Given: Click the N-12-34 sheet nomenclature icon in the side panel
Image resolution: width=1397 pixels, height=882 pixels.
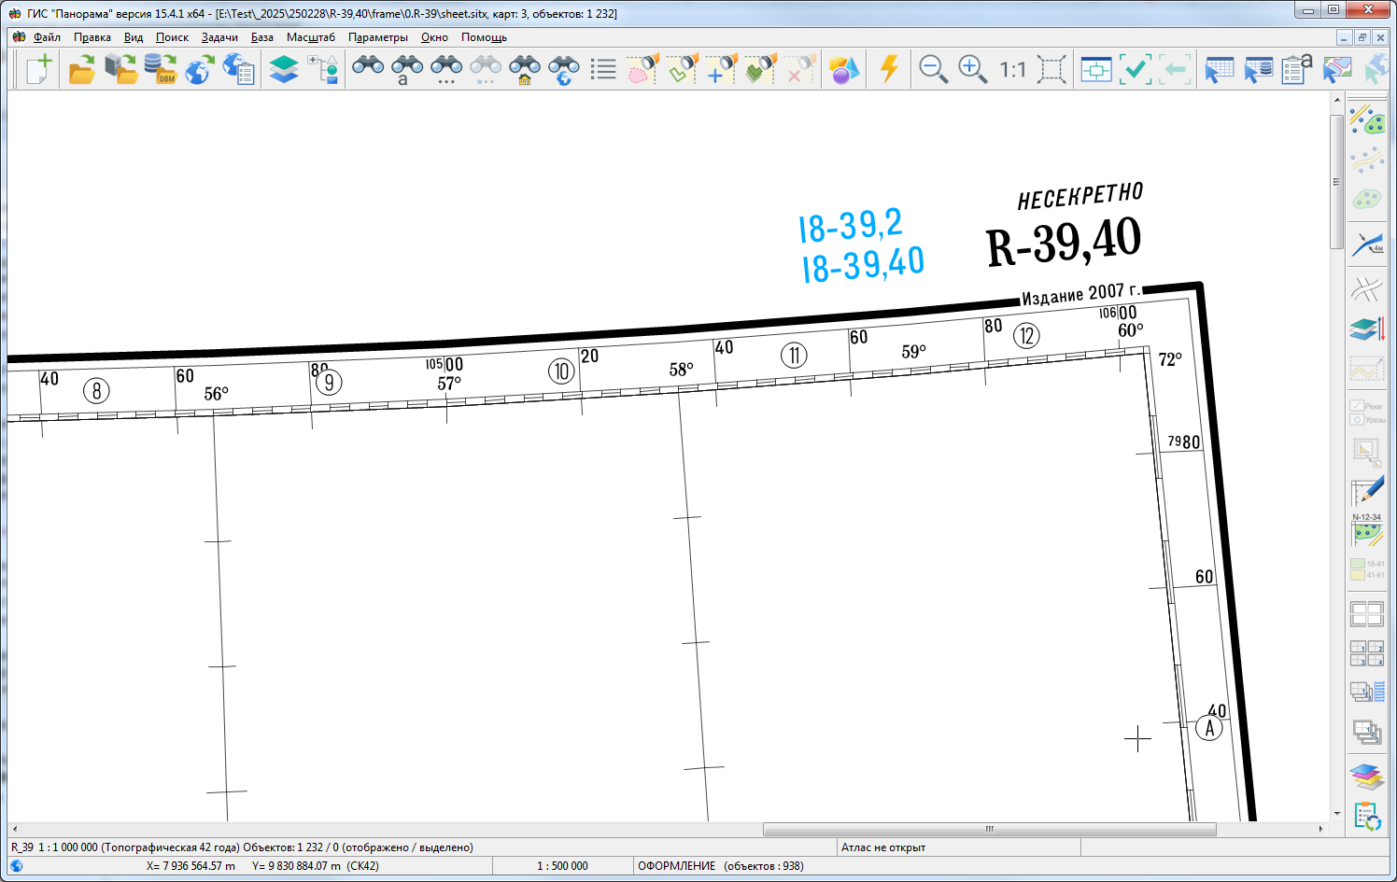Looking at the screenshot, I should point(1367,531).
